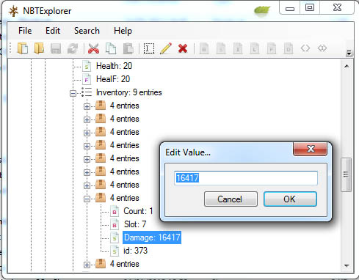
Task: Select the Count: 1 tag
Action: click(138, 211)
